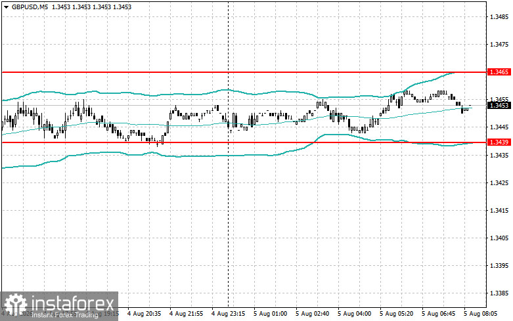This screenshot has width=513, height=321.
Task: Select the 5 Aug 02:40 time label
Action: tap(313, 314)
